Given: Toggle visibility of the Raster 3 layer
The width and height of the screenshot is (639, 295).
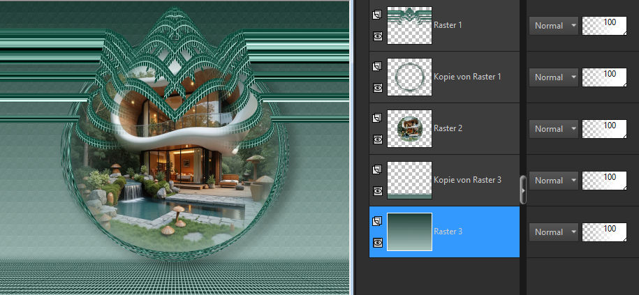Looking at the screenshot, I should click(377, 243).
